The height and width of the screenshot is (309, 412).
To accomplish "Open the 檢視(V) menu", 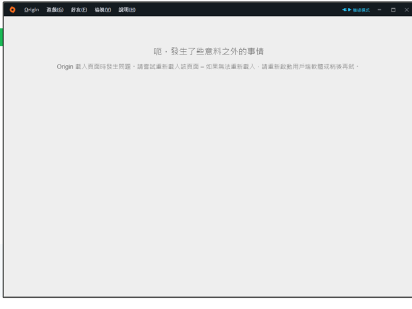I will 103,10.
